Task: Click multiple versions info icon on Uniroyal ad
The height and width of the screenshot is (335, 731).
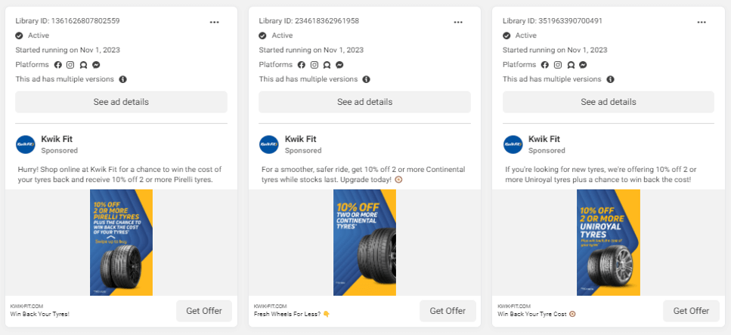Action: pyautogui.click(x=610, y=79)
